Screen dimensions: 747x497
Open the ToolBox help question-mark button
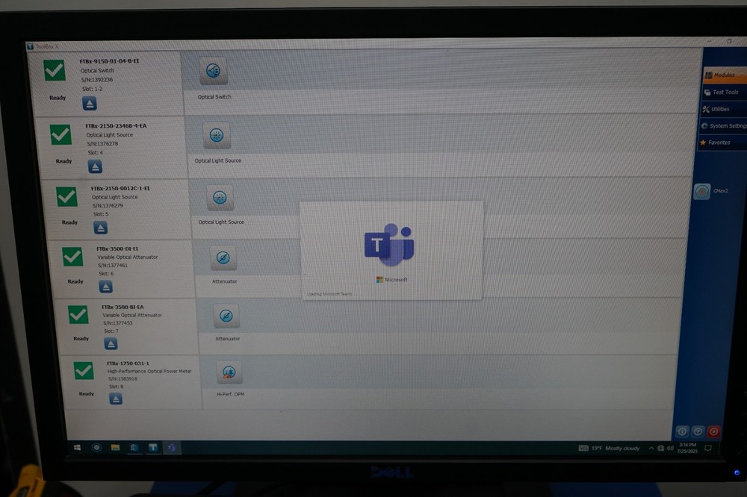pos(698,431)
